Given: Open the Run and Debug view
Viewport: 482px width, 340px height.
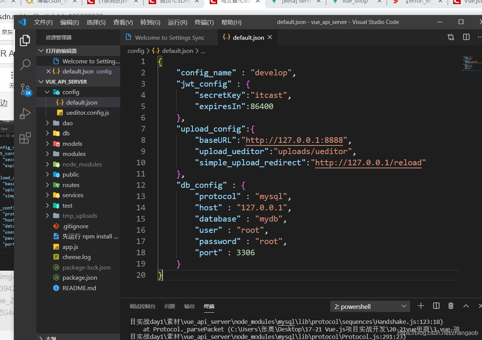Looking at the screenshot, I should point(25,114).
